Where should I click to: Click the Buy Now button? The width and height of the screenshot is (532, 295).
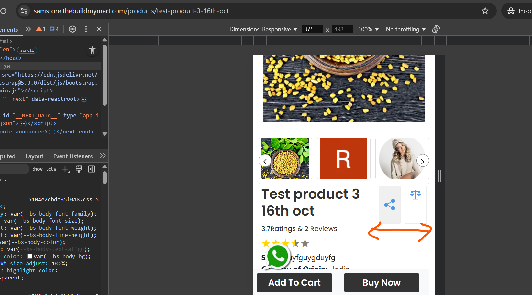pyautogui.click(x=382, y=283)
